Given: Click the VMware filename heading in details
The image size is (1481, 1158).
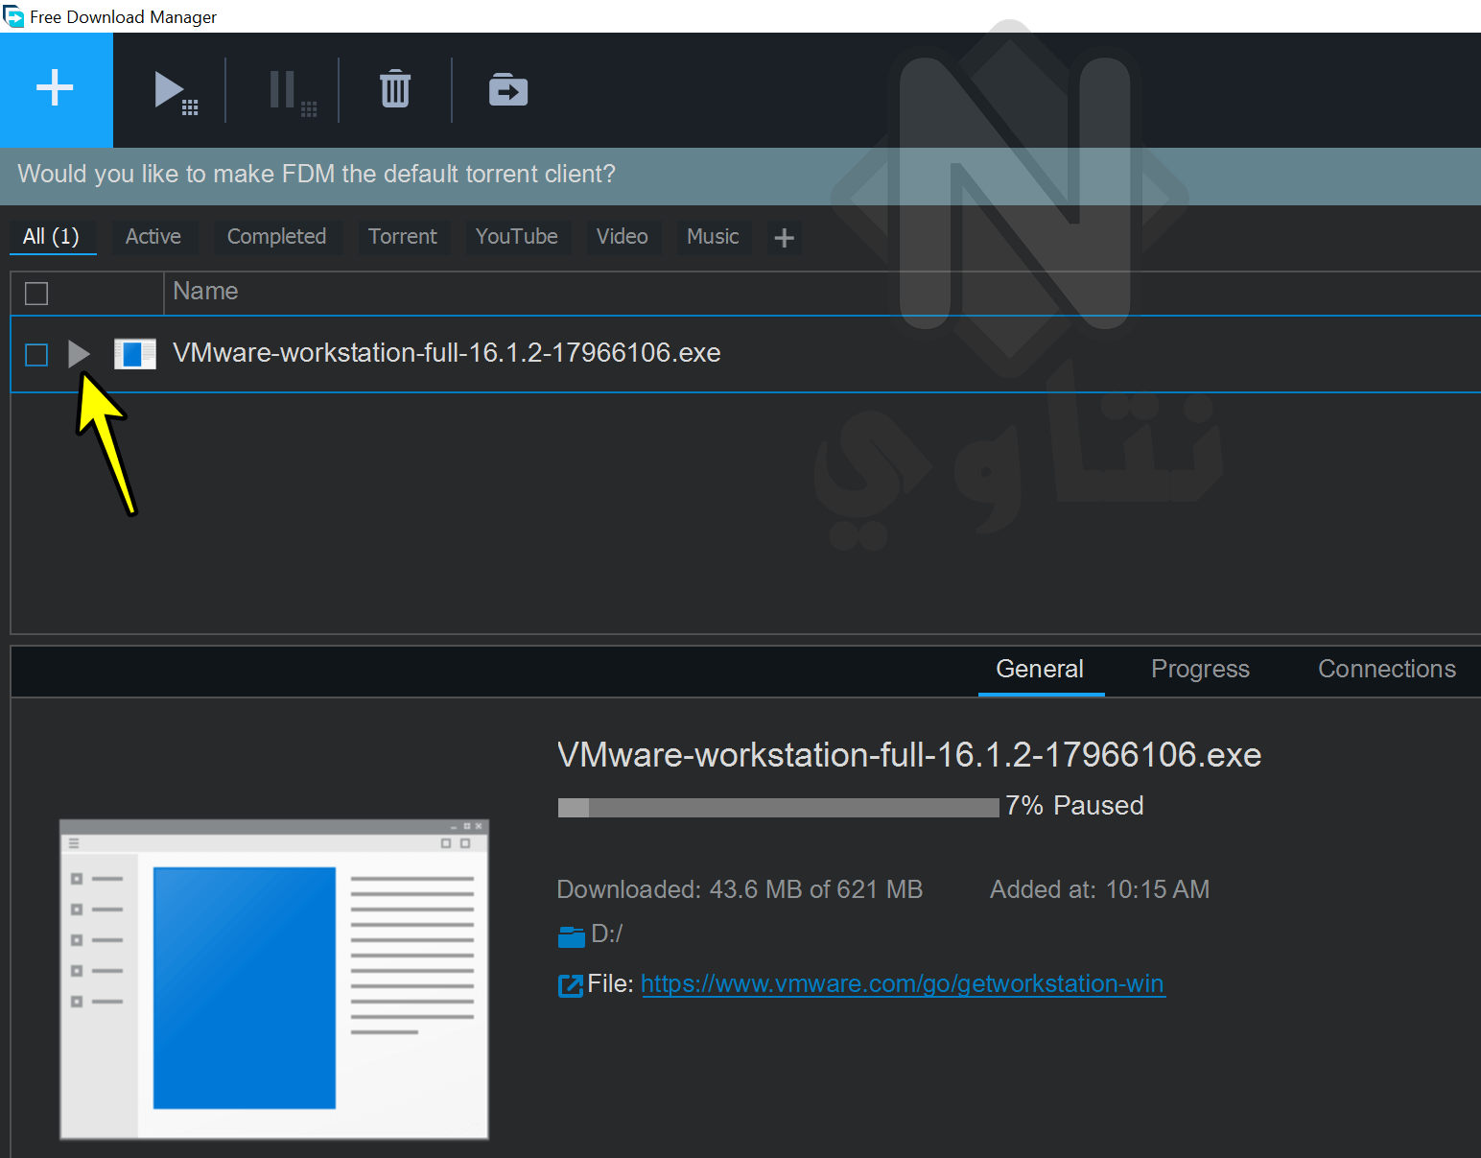Looking at the screenshot, I should (909, 755).
